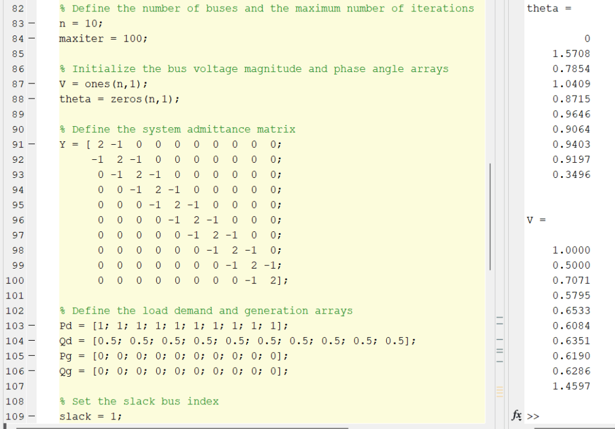Click V value 1.0000
This screenshot has height=429, width=615.
click(571, 250)
